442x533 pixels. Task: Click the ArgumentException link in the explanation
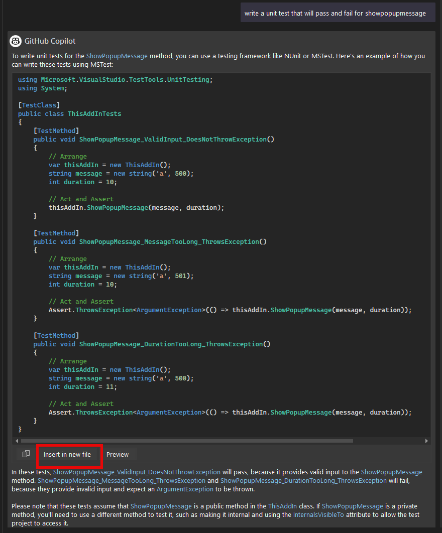(x=185, y=489)
